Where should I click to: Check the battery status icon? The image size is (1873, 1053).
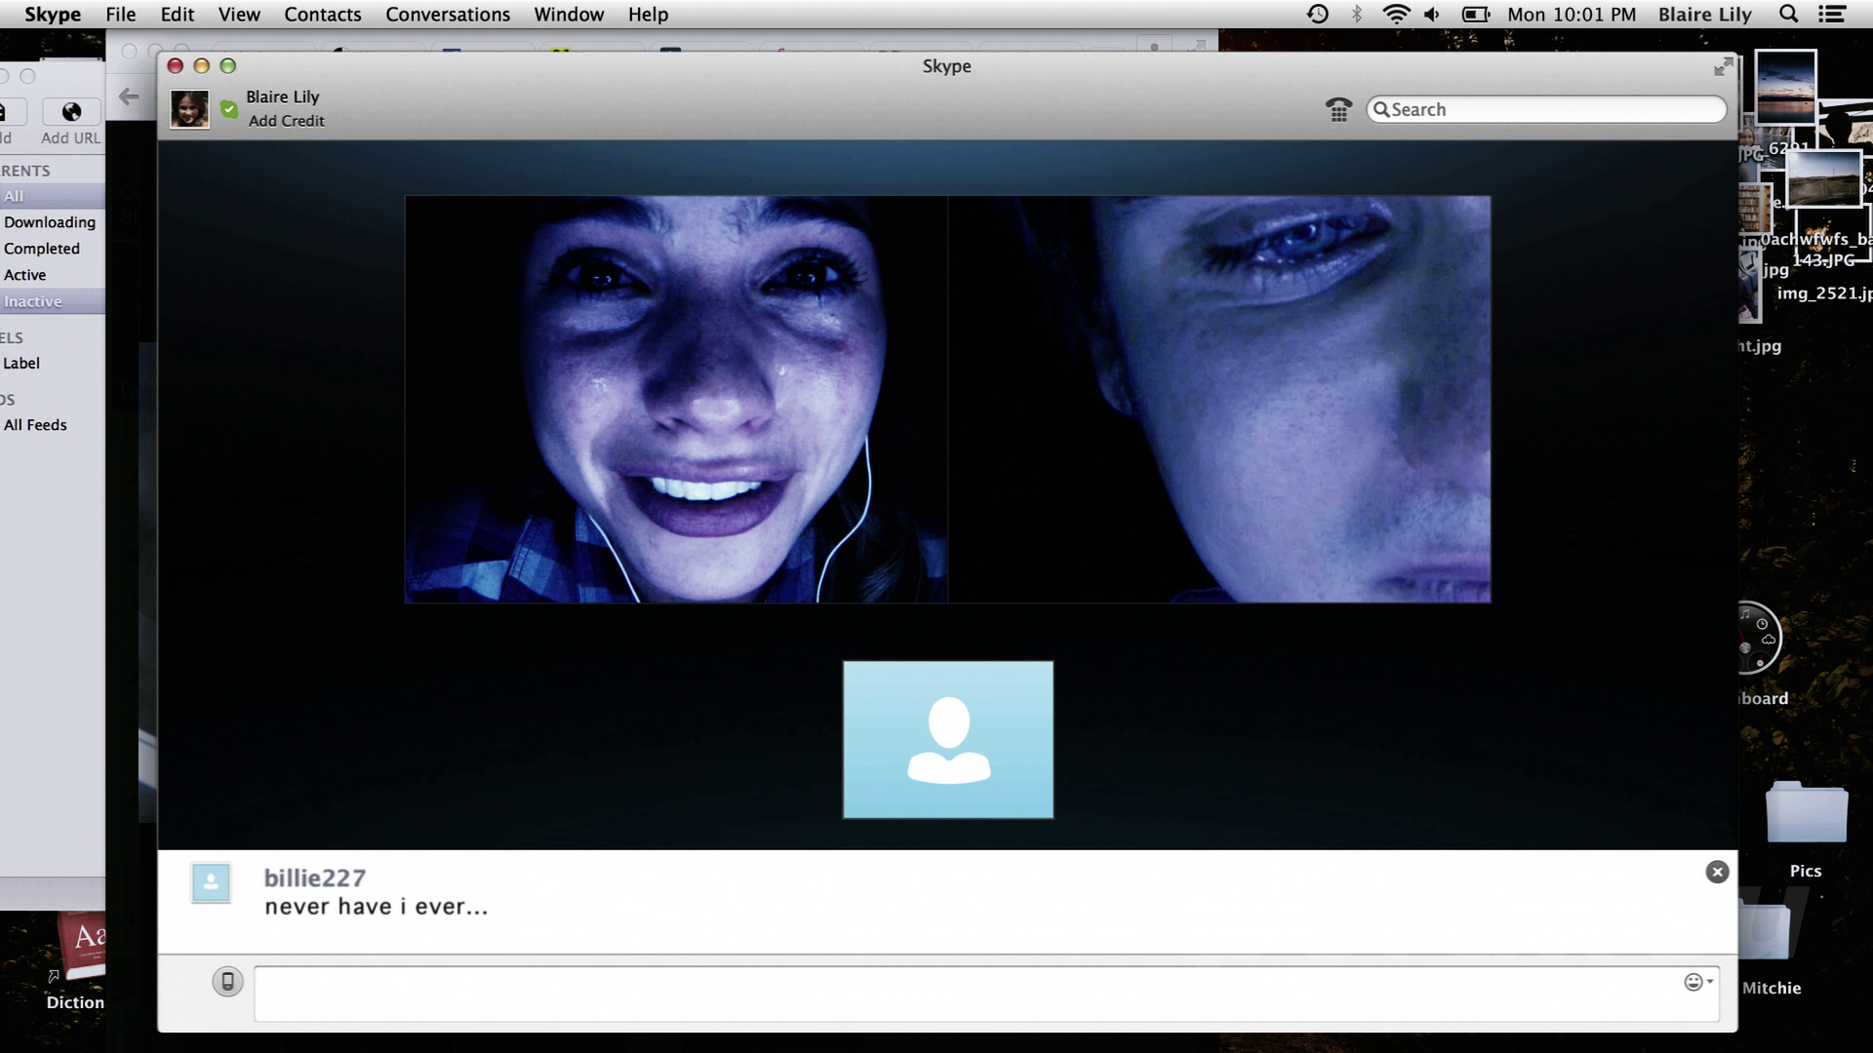click(1476, 15)
